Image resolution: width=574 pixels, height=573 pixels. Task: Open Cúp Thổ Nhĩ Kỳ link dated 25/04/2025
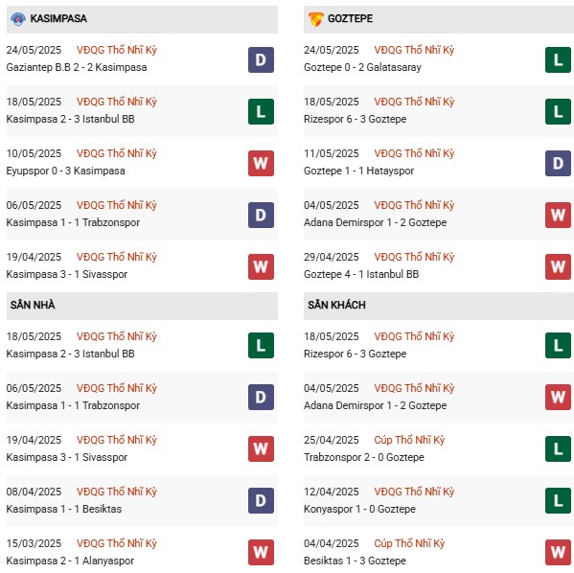[409, 440]
